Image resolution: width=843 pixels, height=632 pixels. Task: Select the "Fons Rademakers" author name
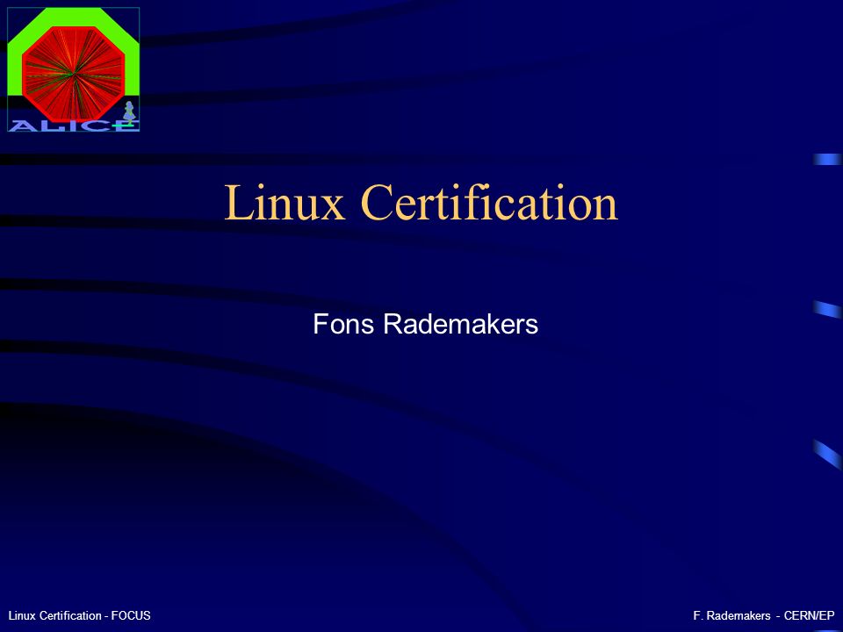[425, 324]
